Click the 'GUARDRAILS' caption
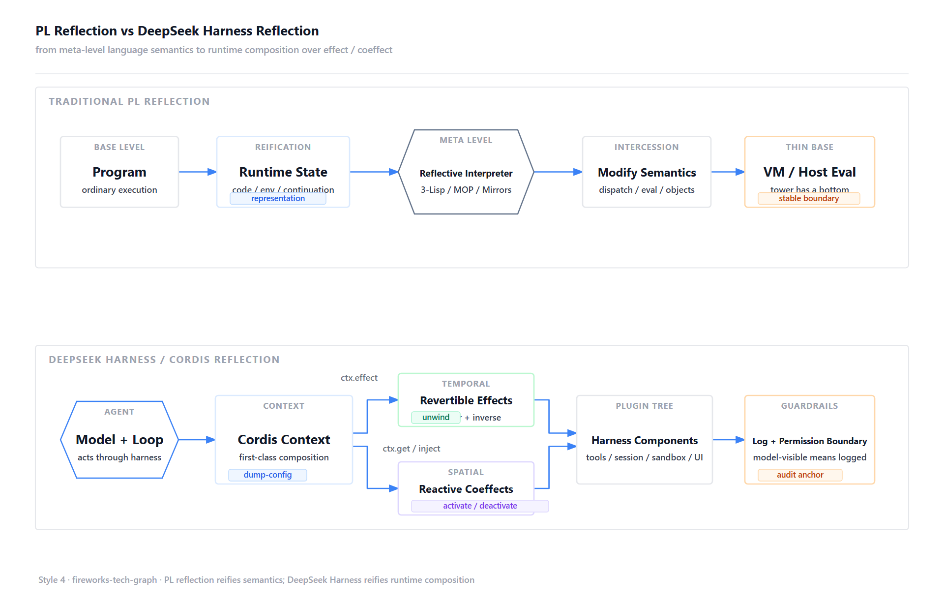This screenshot has width=944, height=605. (810, 406)
